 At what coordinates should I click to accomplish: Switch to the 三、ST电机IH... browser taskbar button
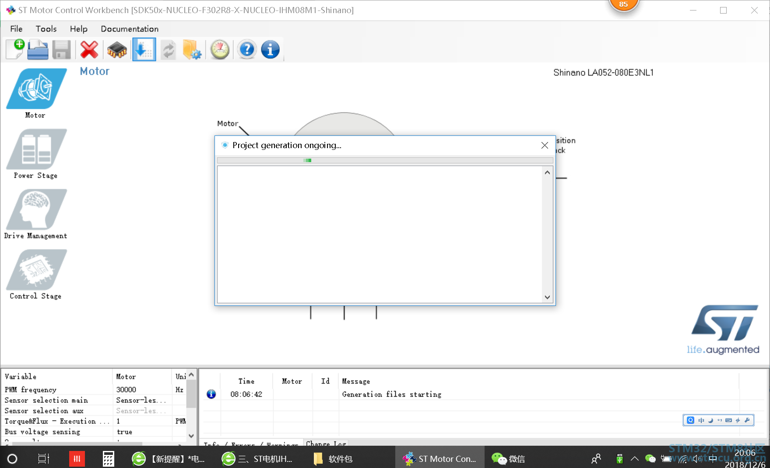[257, 458]
